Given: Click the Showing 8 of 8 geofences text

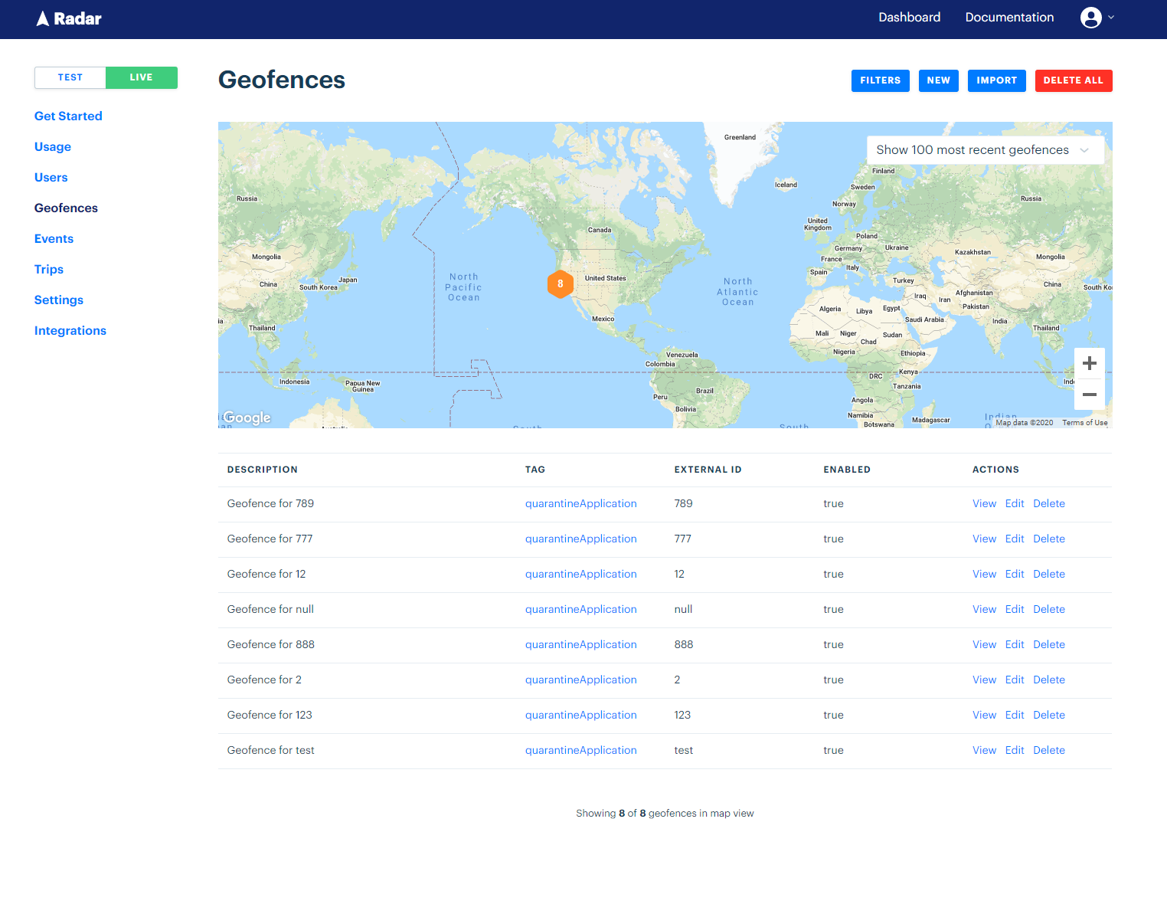Looking at the screenshot, I should click(x=665, y=814).
